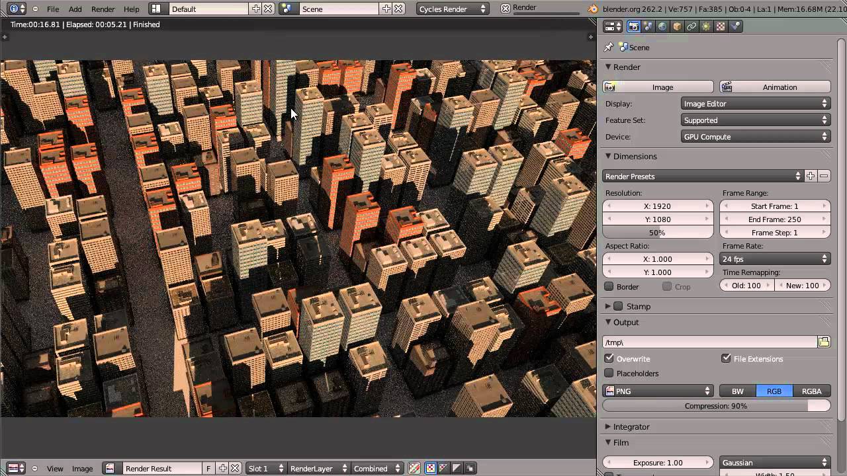The image size is (847, 476).
Task: Click the /tmp\ output path field
Action: [x=710, y=342]
